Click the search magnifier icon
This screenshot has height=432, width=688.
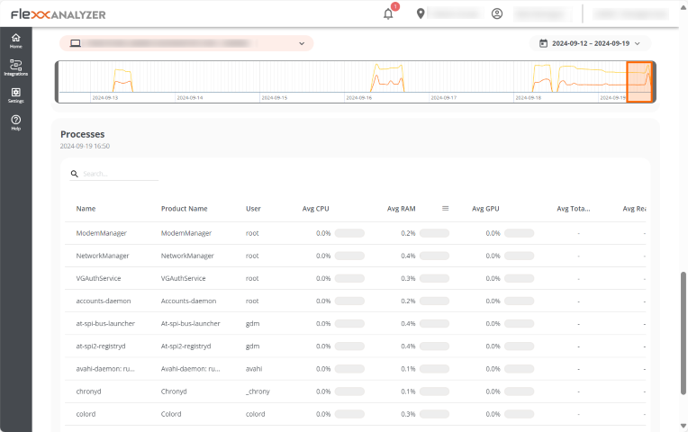[74, 174]
